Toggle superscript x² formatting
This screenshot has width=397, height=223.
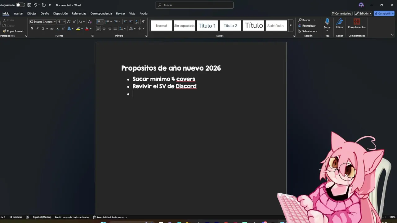pos(63,28)
